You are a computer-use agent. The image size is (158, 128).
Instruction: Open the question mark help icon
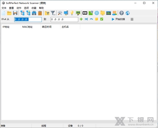point(121,13)
